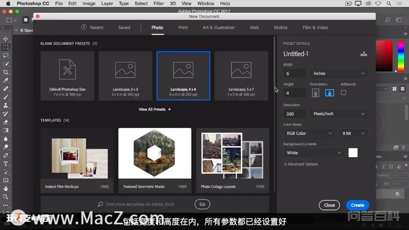The image size is (409, 230).
Task: Select the Landscape, 2 x 3 preset
Action: [125, 76]
